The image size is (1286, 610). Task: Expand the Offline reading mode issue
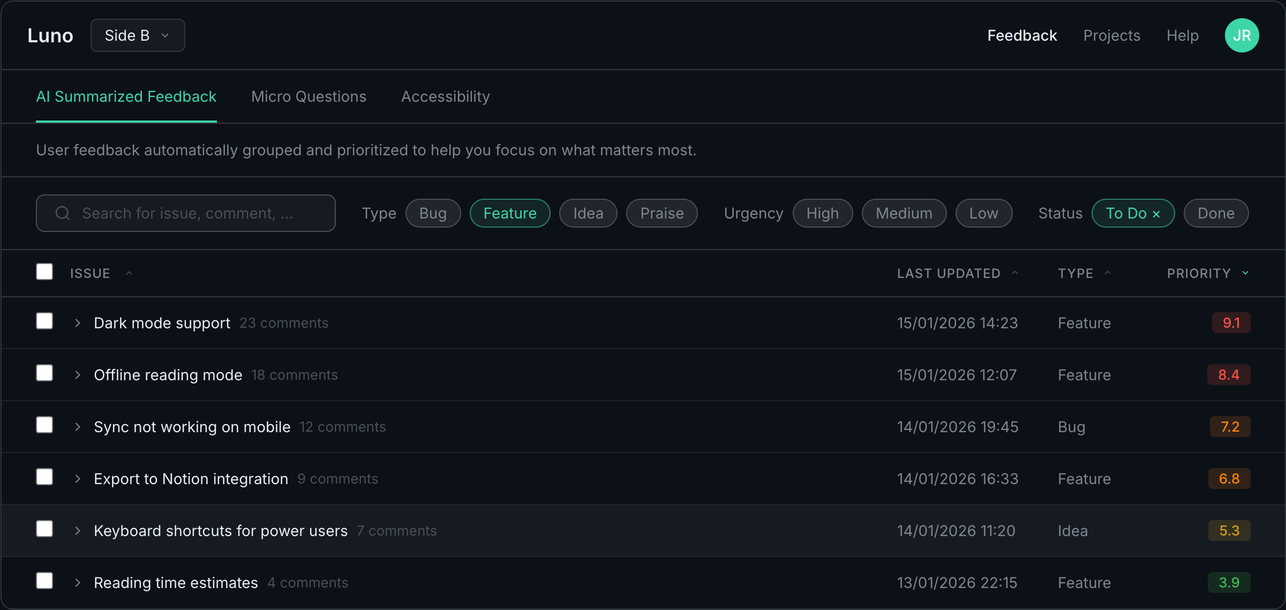[x=77, y=375]
